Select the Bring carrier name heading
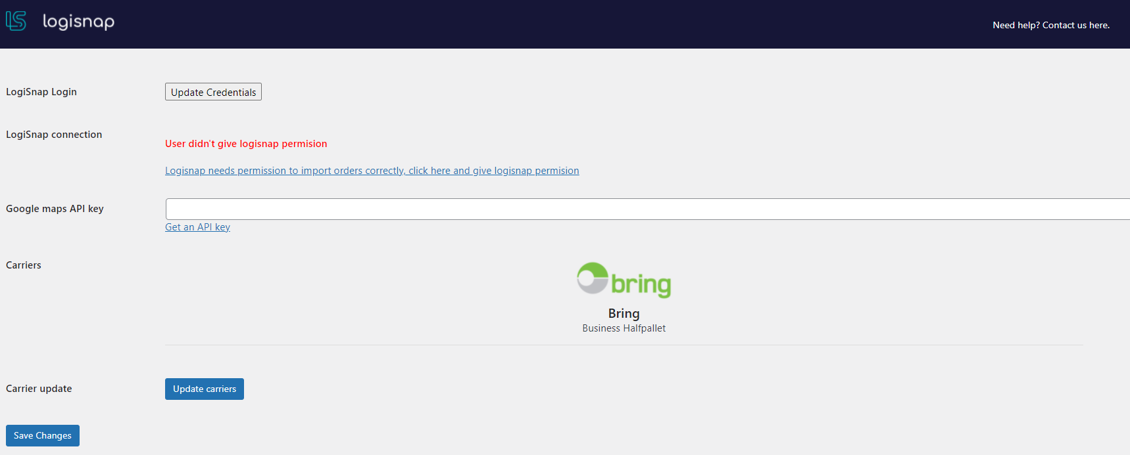 tap(624, 314)
